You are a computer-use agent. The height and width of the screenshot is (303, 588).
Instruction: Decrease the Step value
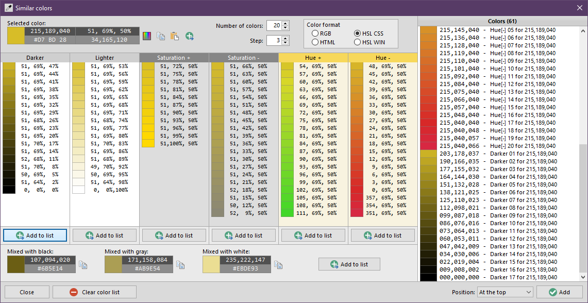coord(285,43)
